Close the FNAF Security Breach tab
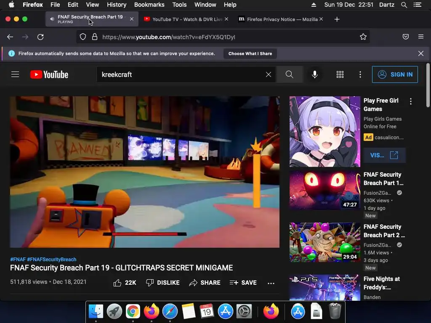 (x=132, y=19)
